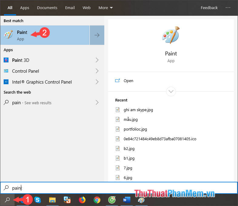This screenshot has width=238, height=206.
Task: Open Skype from the taskbar
Action: (x=38, y=200)
